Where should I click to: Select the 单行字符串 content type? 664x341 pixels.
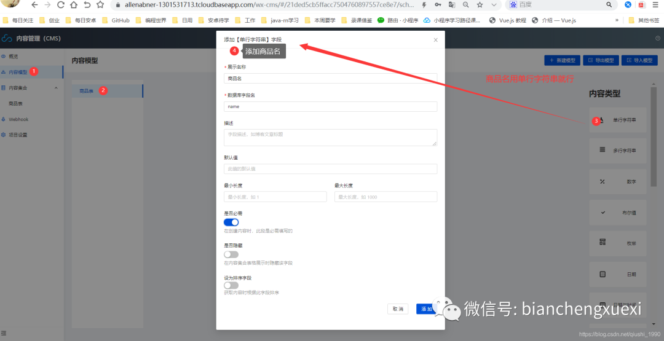coord(618,120)
